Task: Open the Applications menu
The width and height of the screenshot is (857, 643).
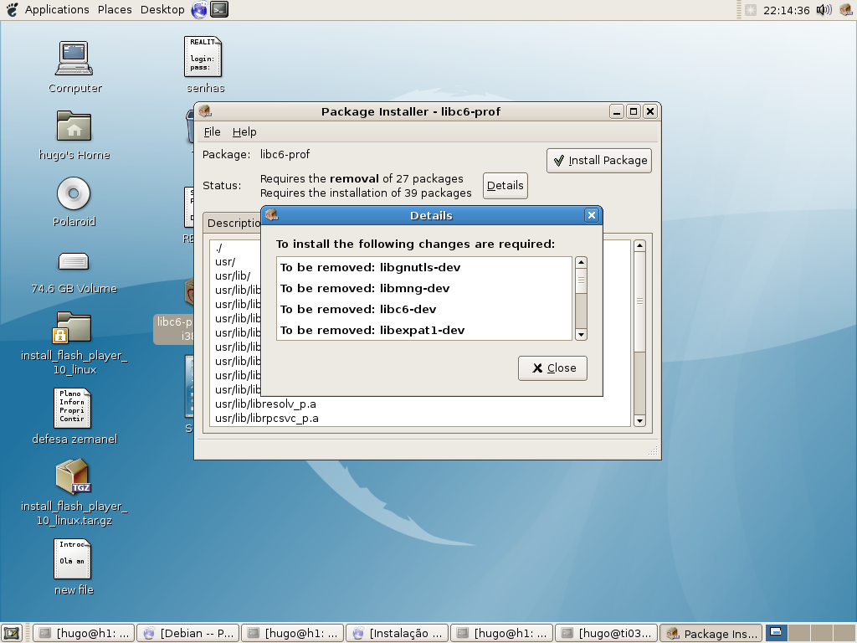Action: tap(57, 9)
